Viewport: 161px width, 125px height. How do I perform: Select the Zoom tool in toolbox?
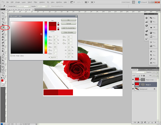click(x=3, y=75)
